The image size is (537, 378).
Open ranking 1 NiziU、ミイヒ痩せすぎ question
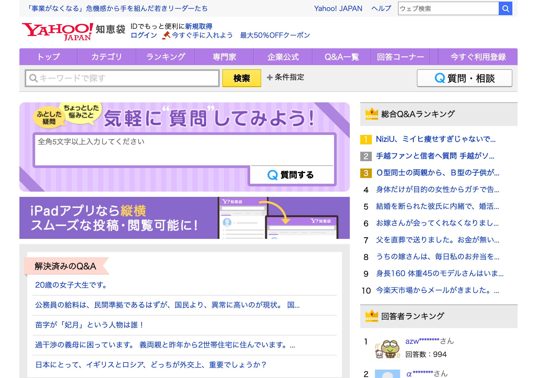click(x=436, y=139)
